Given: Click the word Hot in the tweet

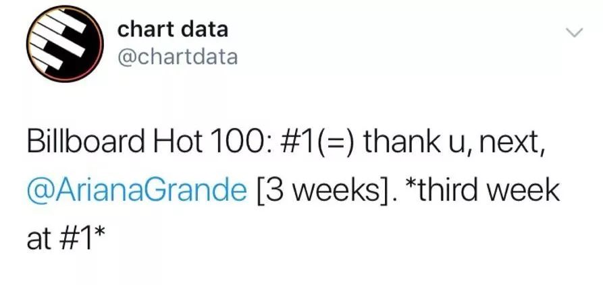Looking at the screenshot, I should (x=178, y=142).
